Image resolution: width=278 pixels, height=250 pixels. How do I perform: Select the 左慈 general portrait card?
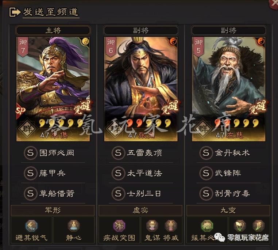click(228, 89)
